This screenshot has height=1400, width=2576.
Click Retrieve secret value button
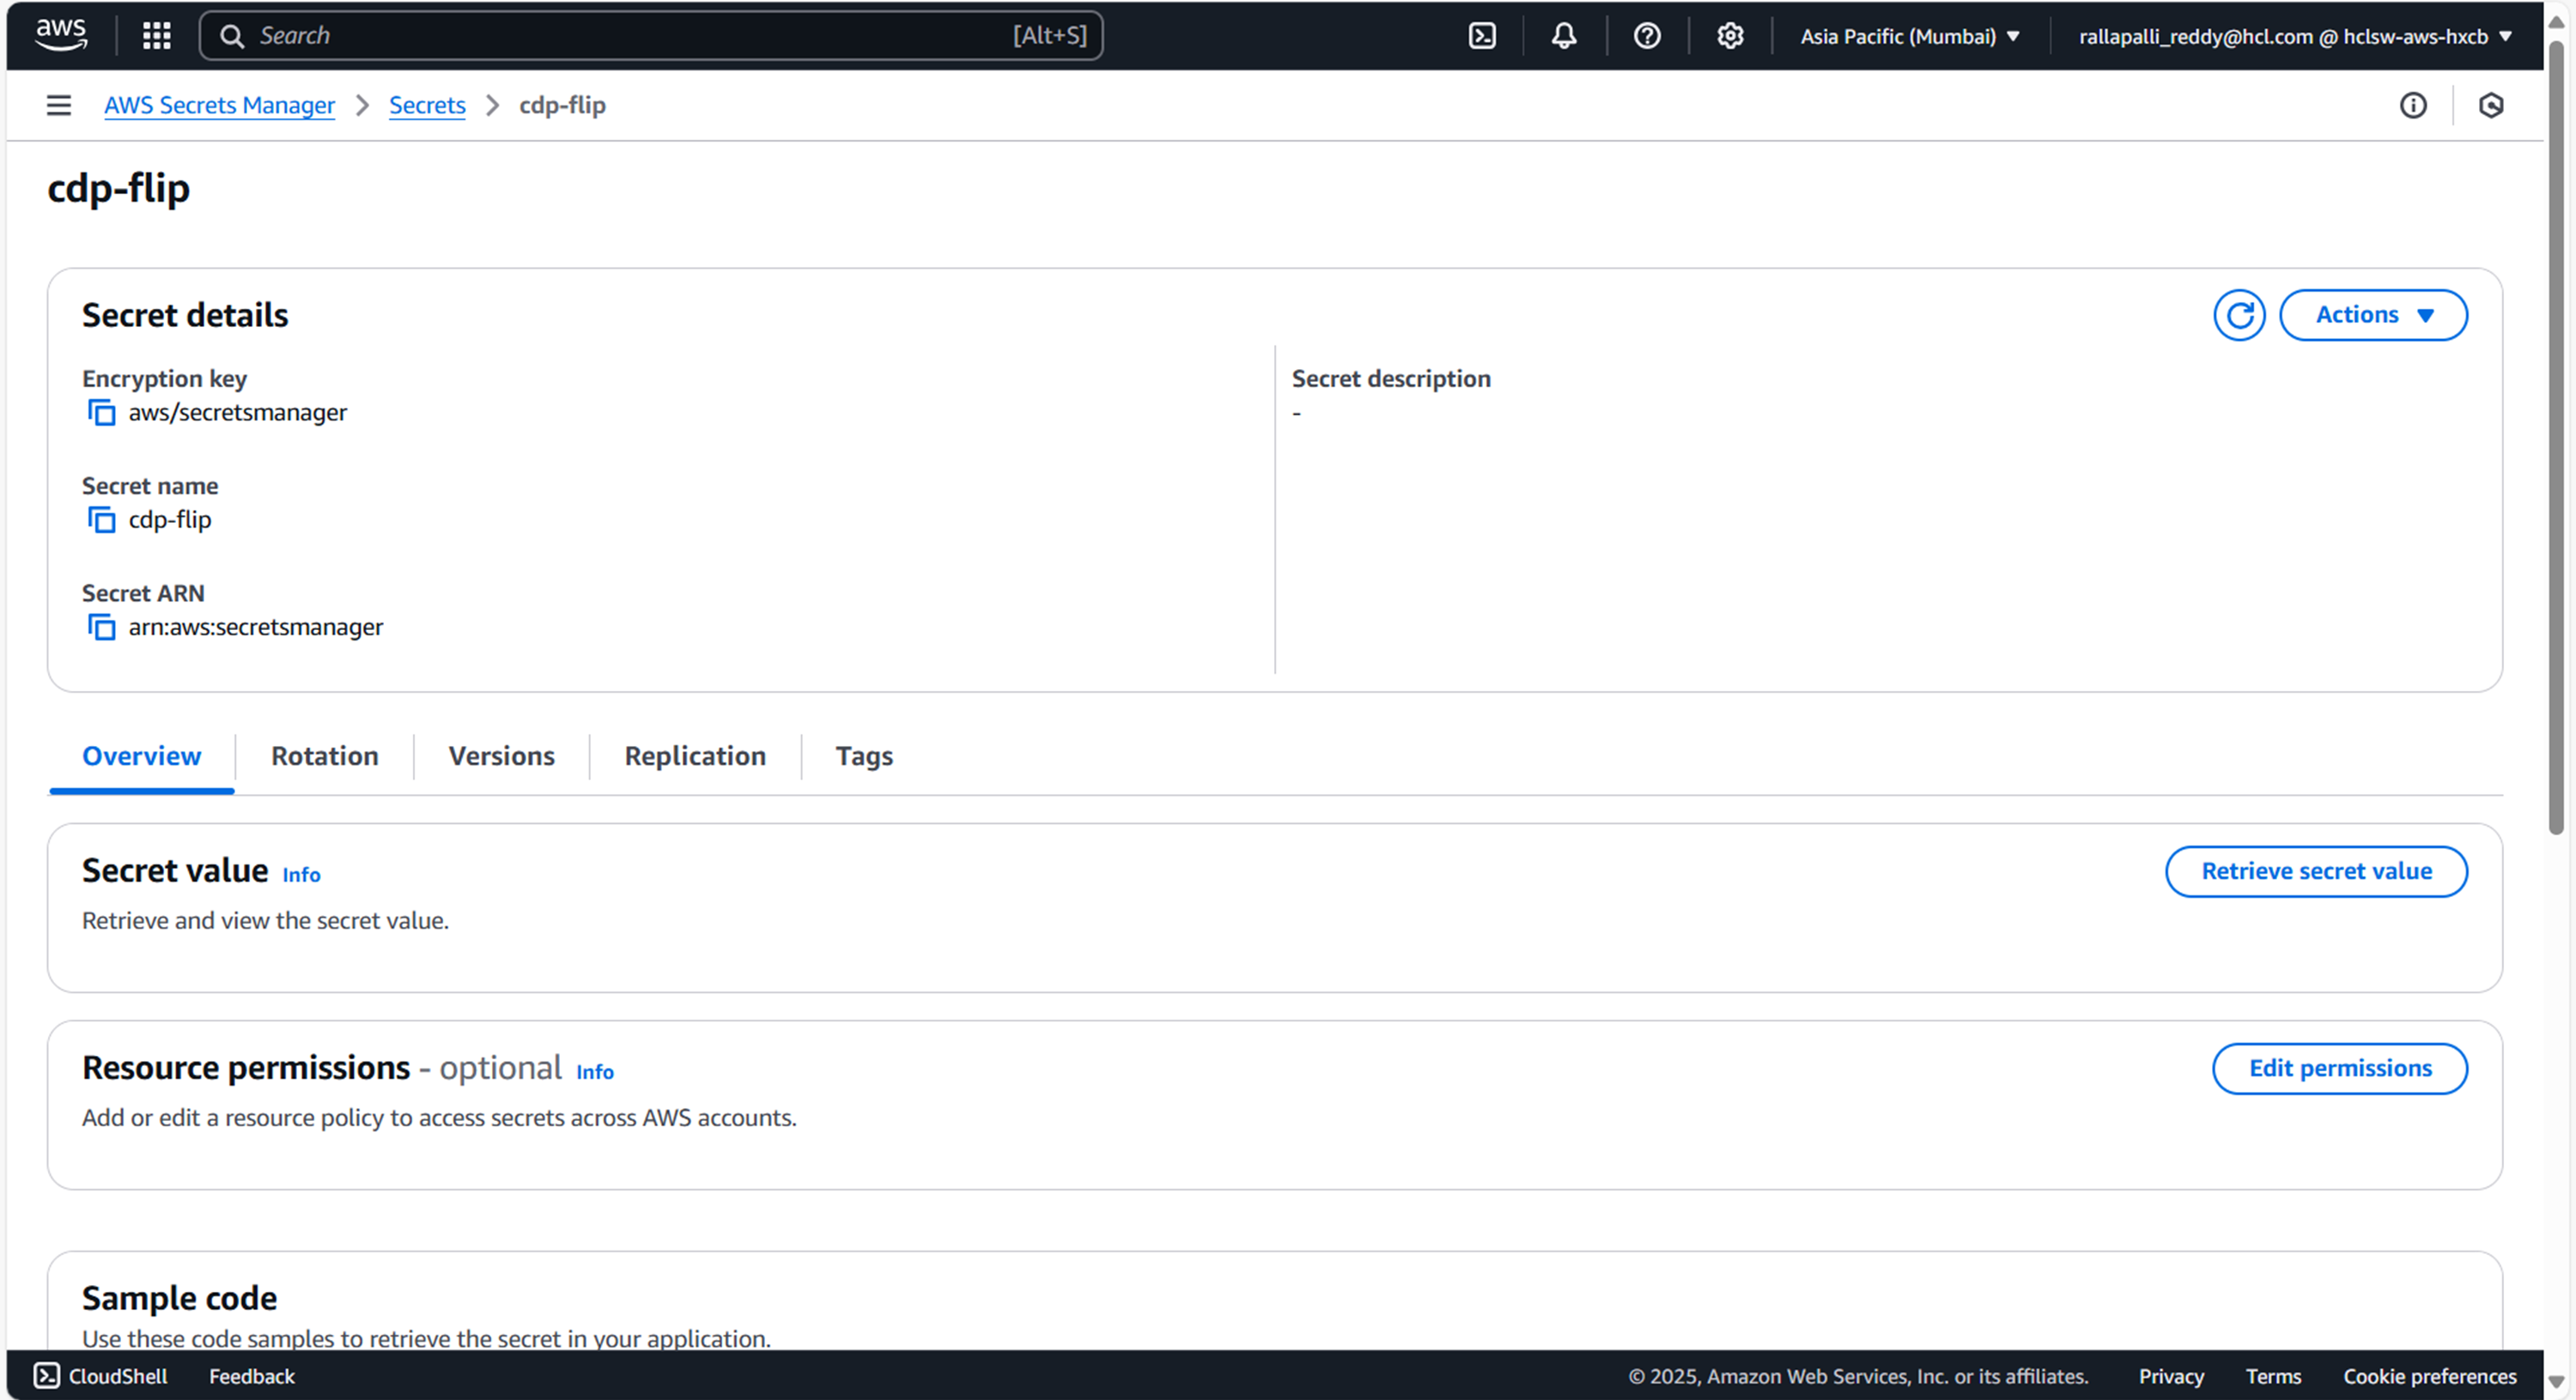point(2315,871)
